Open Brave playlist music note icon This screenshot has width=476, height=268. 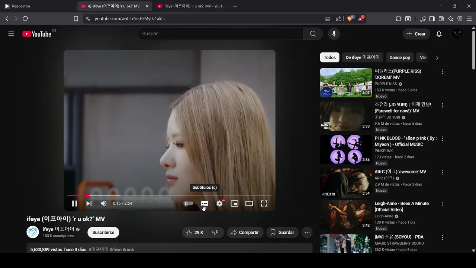pos(423,19)
